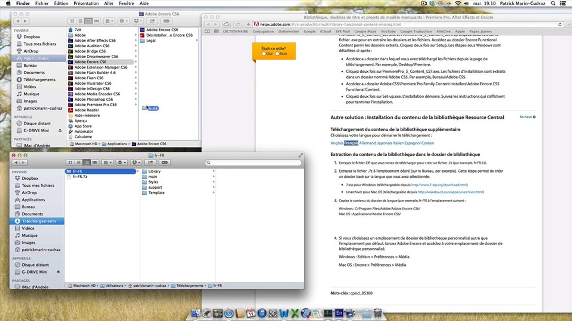The height and width of the screenshot is (321, 572).
Task: Click search field in fr-FR Finder window
Action: (x=253, y=163)
